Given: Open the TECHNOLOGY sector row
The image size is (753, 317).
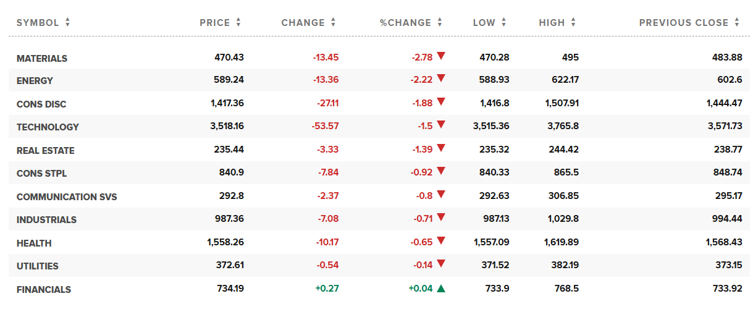Looking at the screenshot, I should point(48,127).
